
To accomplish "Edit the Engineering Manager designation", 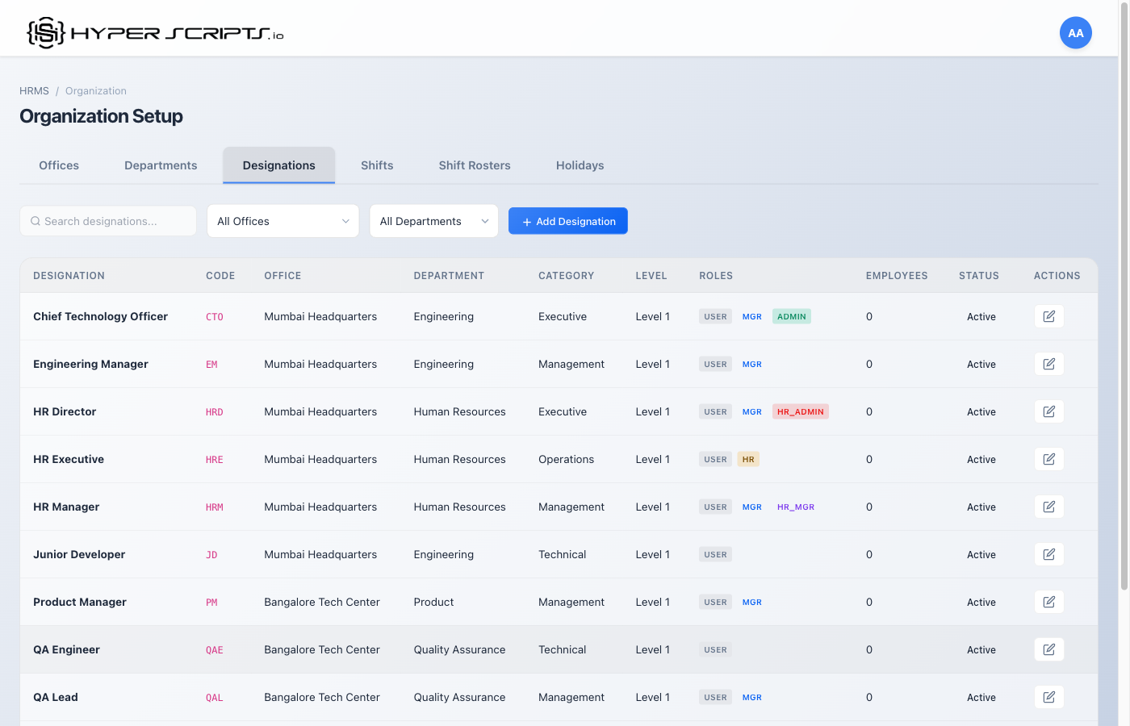I will (x=1048, y=364).
